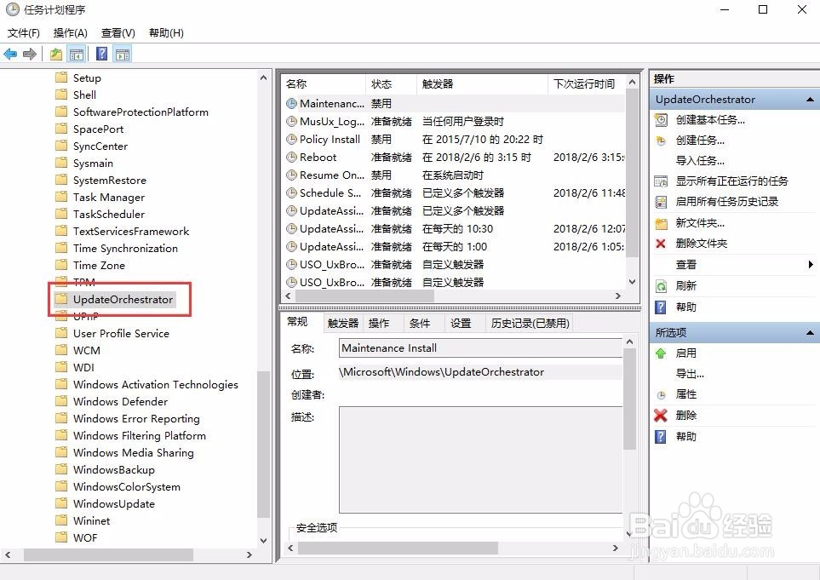Click the clock icon beside MusUx_Log task

(x=291, y=122)
